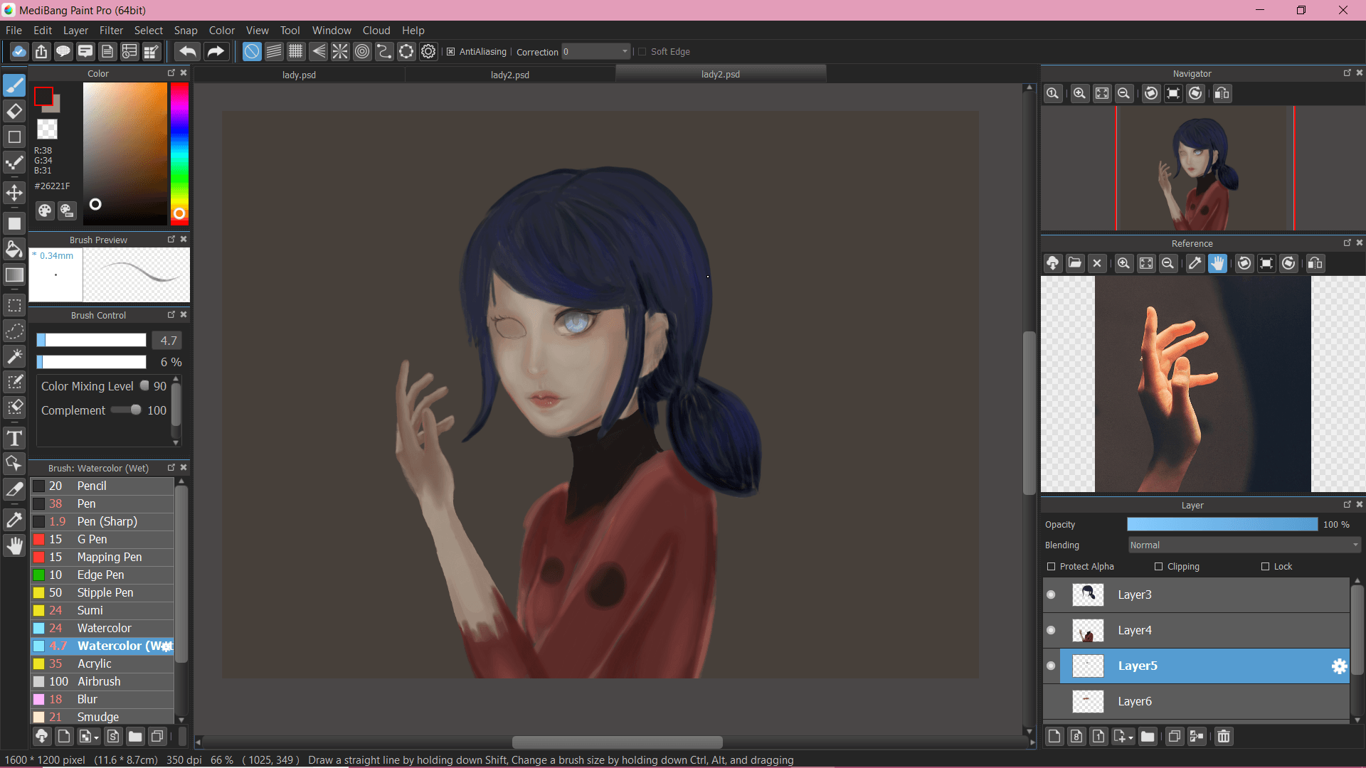Enable the layer Lock checkbox
This screenshot has width=1366, height=768.
pyautogui.click(x=1265, y=567)
